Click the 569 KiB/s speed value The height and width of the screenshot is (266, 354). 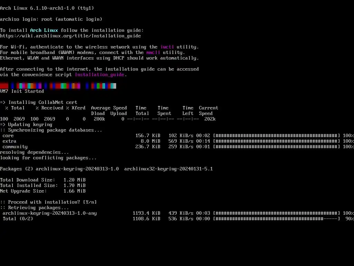[x=181, y=141]
